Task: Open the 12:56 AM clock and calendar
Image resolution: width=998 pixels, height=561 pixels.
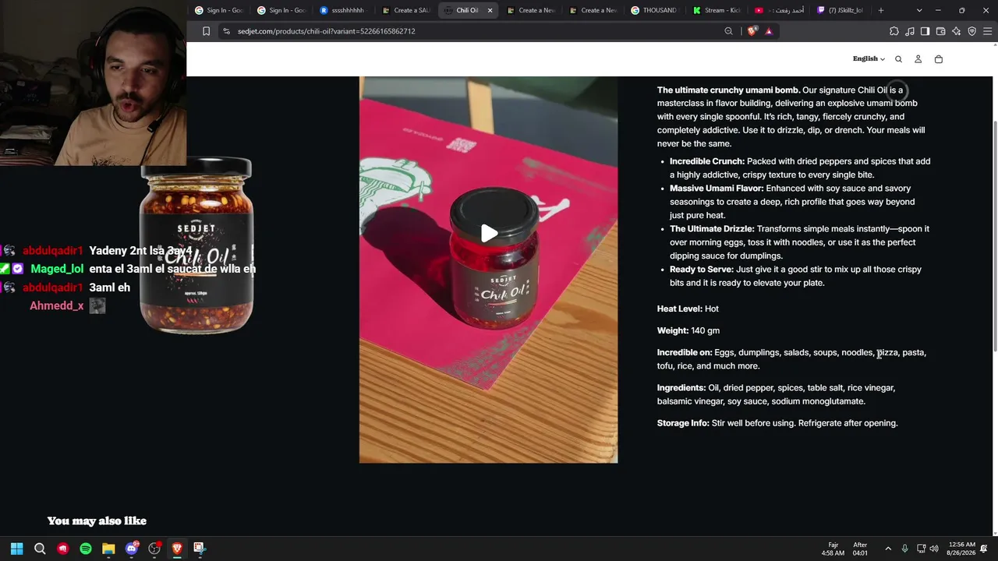Action: [x=961, y=549]
